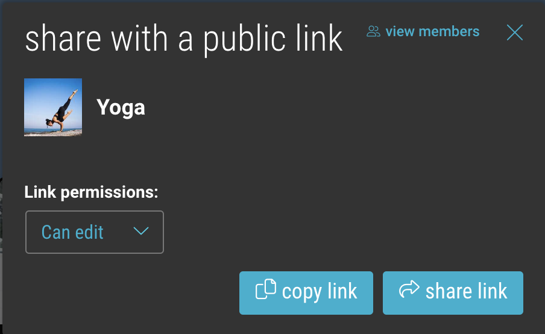This screenshot has width=545, height=334.
Task: Click the curved arrow icon on share link
Action: click(x=409, y=289)
